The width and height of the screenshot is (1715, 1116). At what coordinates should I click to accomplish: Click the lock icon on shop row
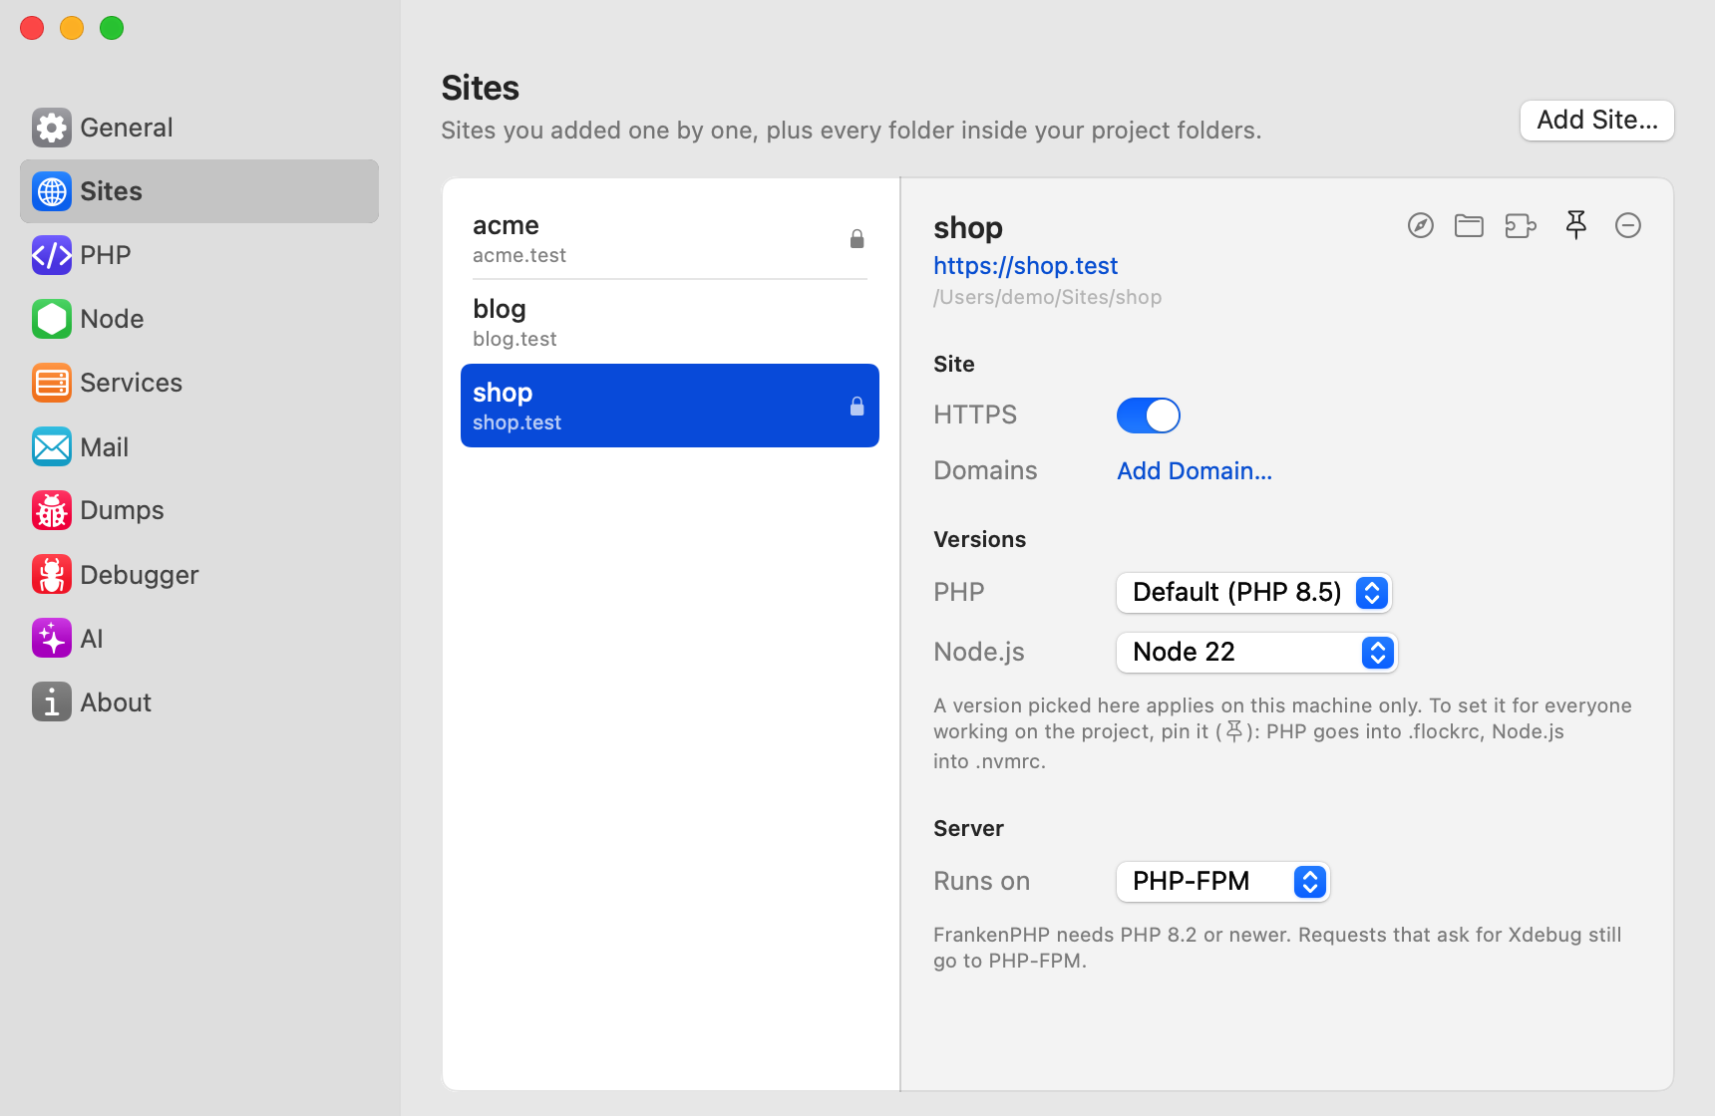coord(857,407)
